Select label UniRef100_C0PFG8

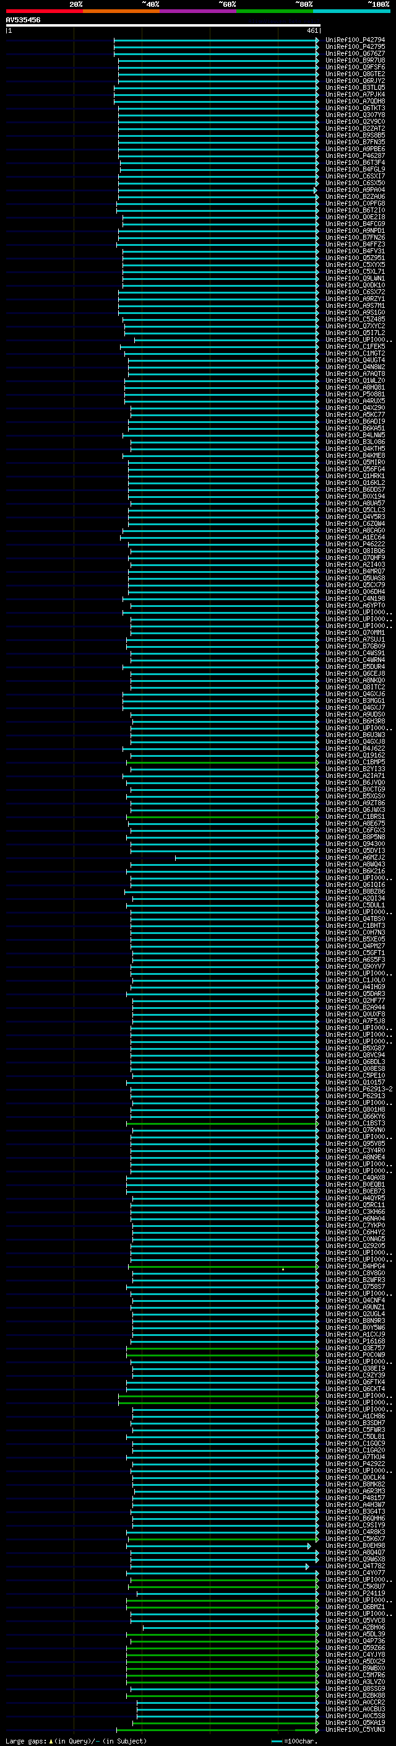(x=355, y=203)
